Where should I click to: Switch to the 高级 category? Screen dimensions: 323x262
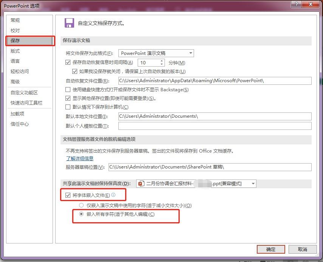coord(15,81)
